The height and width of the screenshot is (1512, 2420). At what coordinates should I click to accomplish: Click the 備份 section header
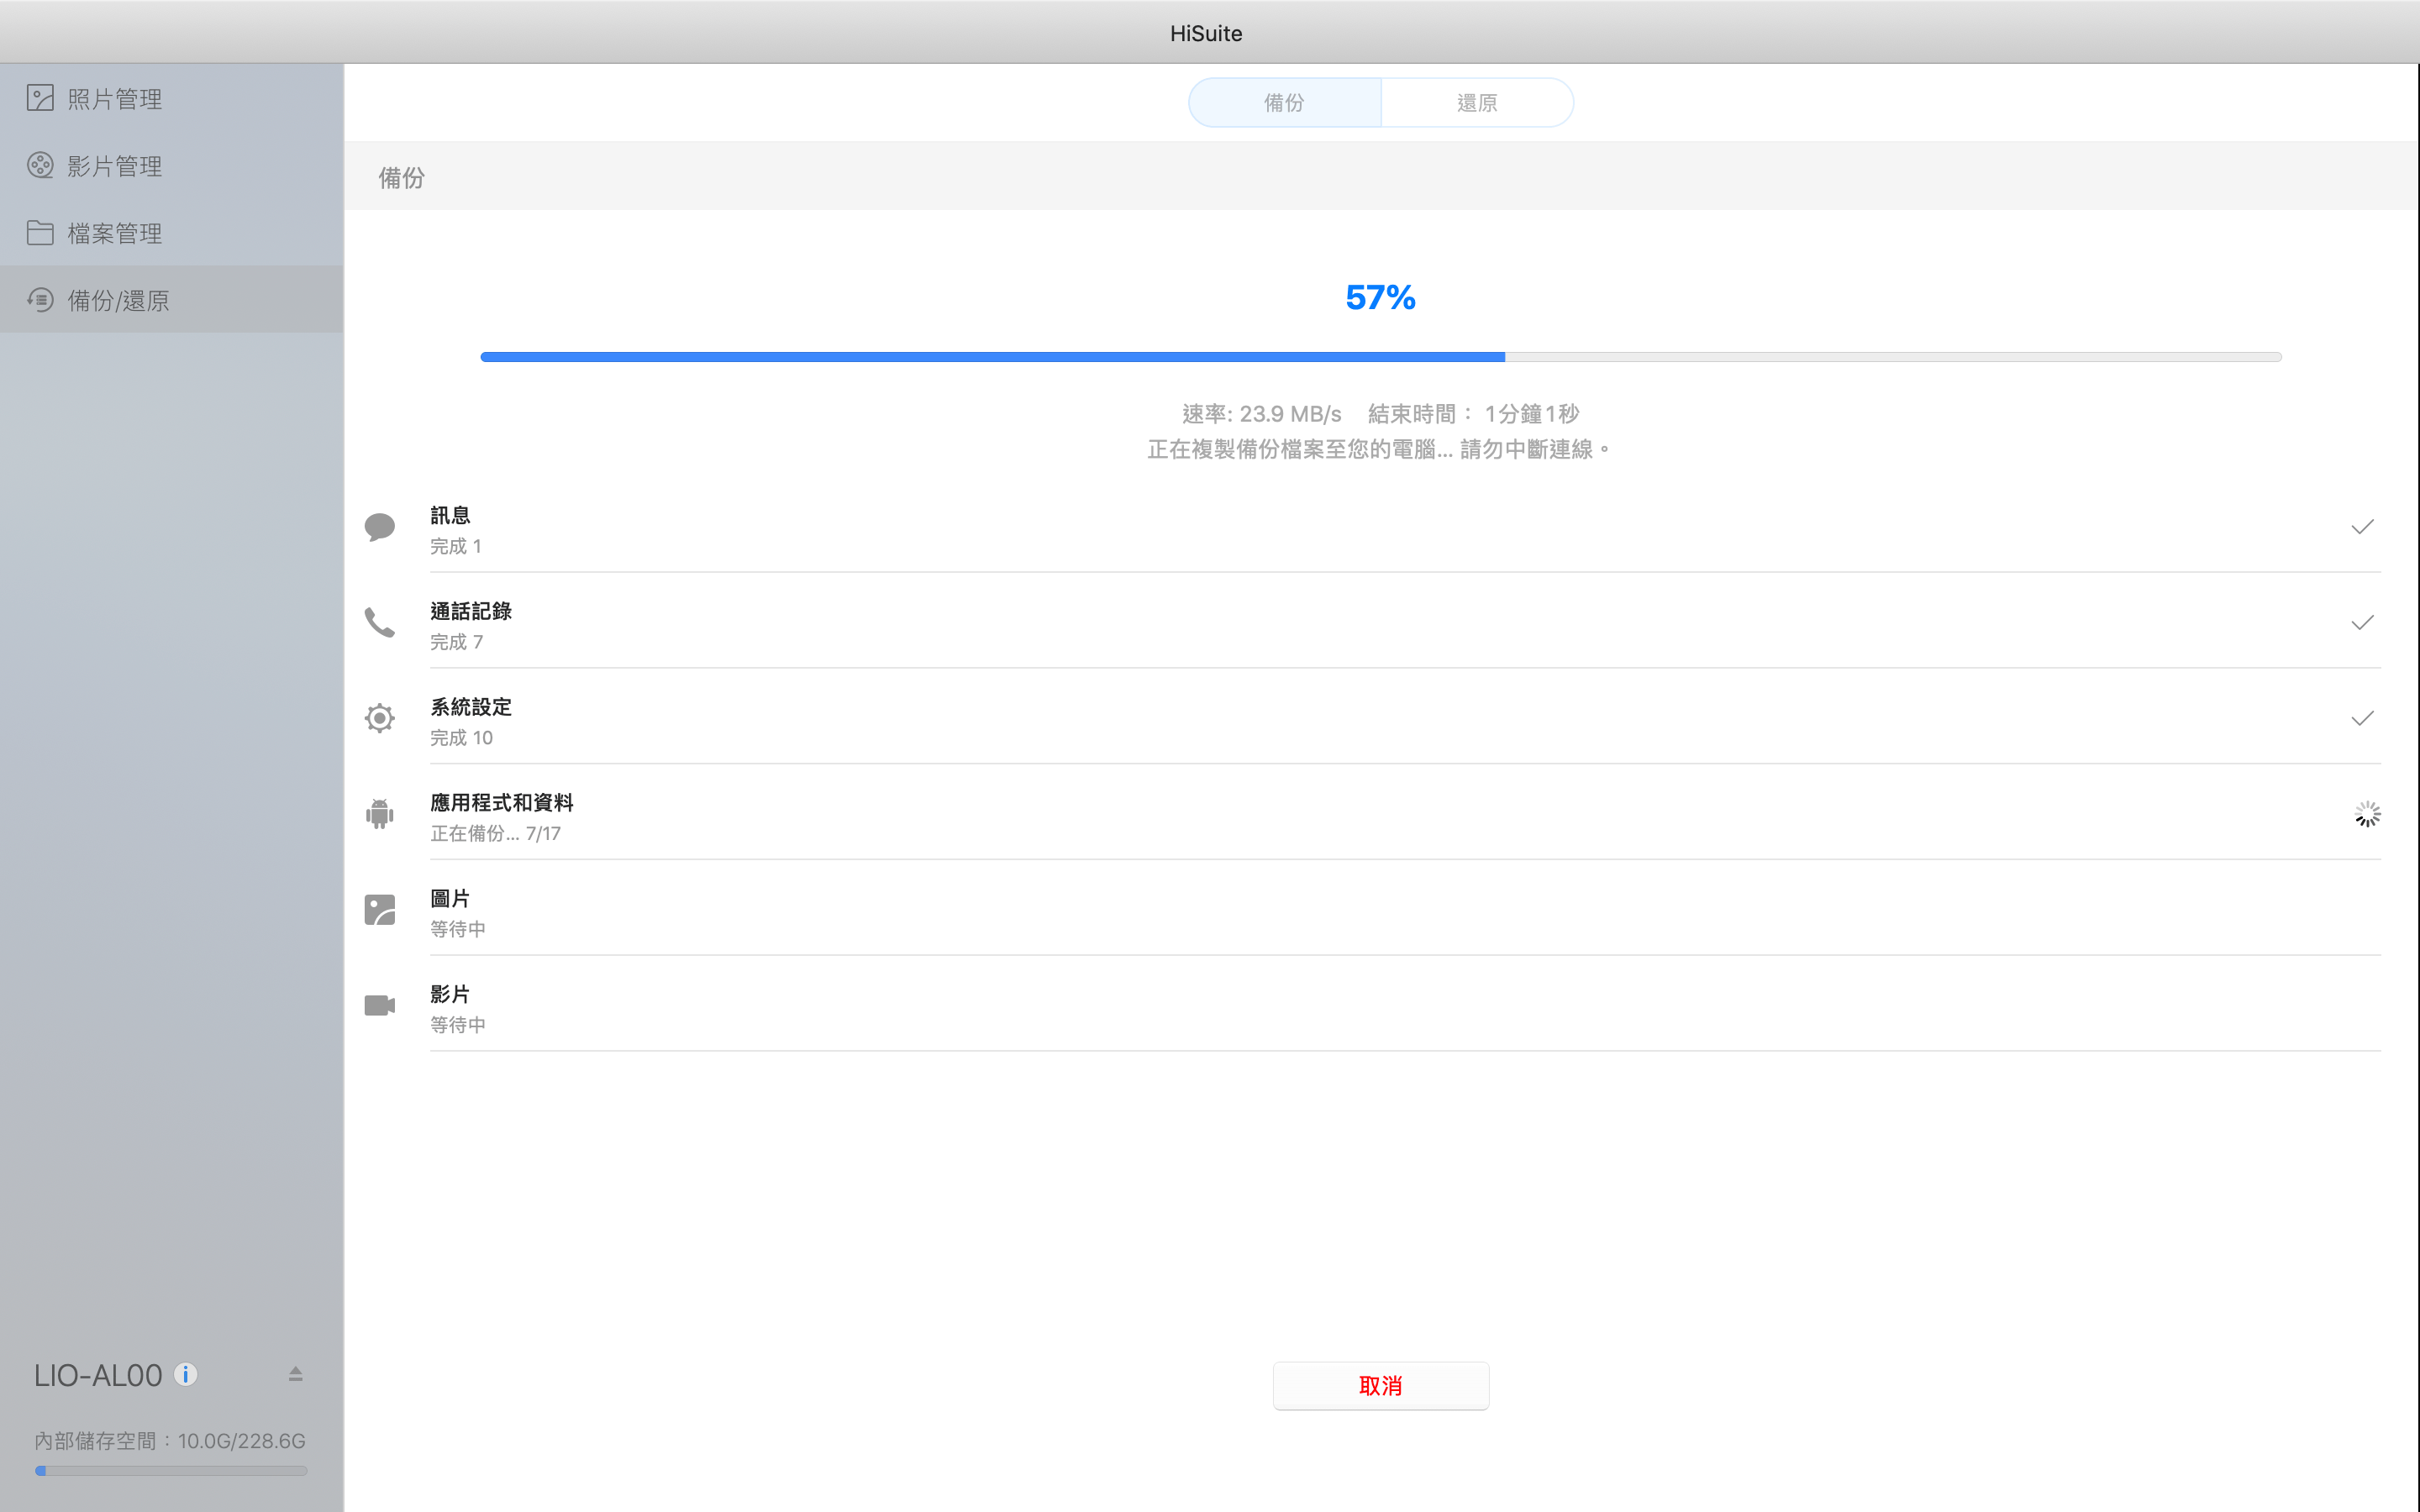coord(402,178)
